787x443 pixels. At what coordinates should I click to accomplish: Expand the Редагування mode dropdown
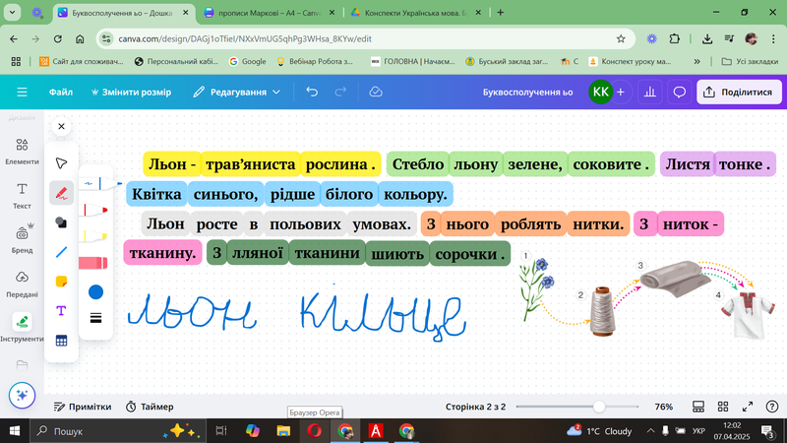point(237,92)
